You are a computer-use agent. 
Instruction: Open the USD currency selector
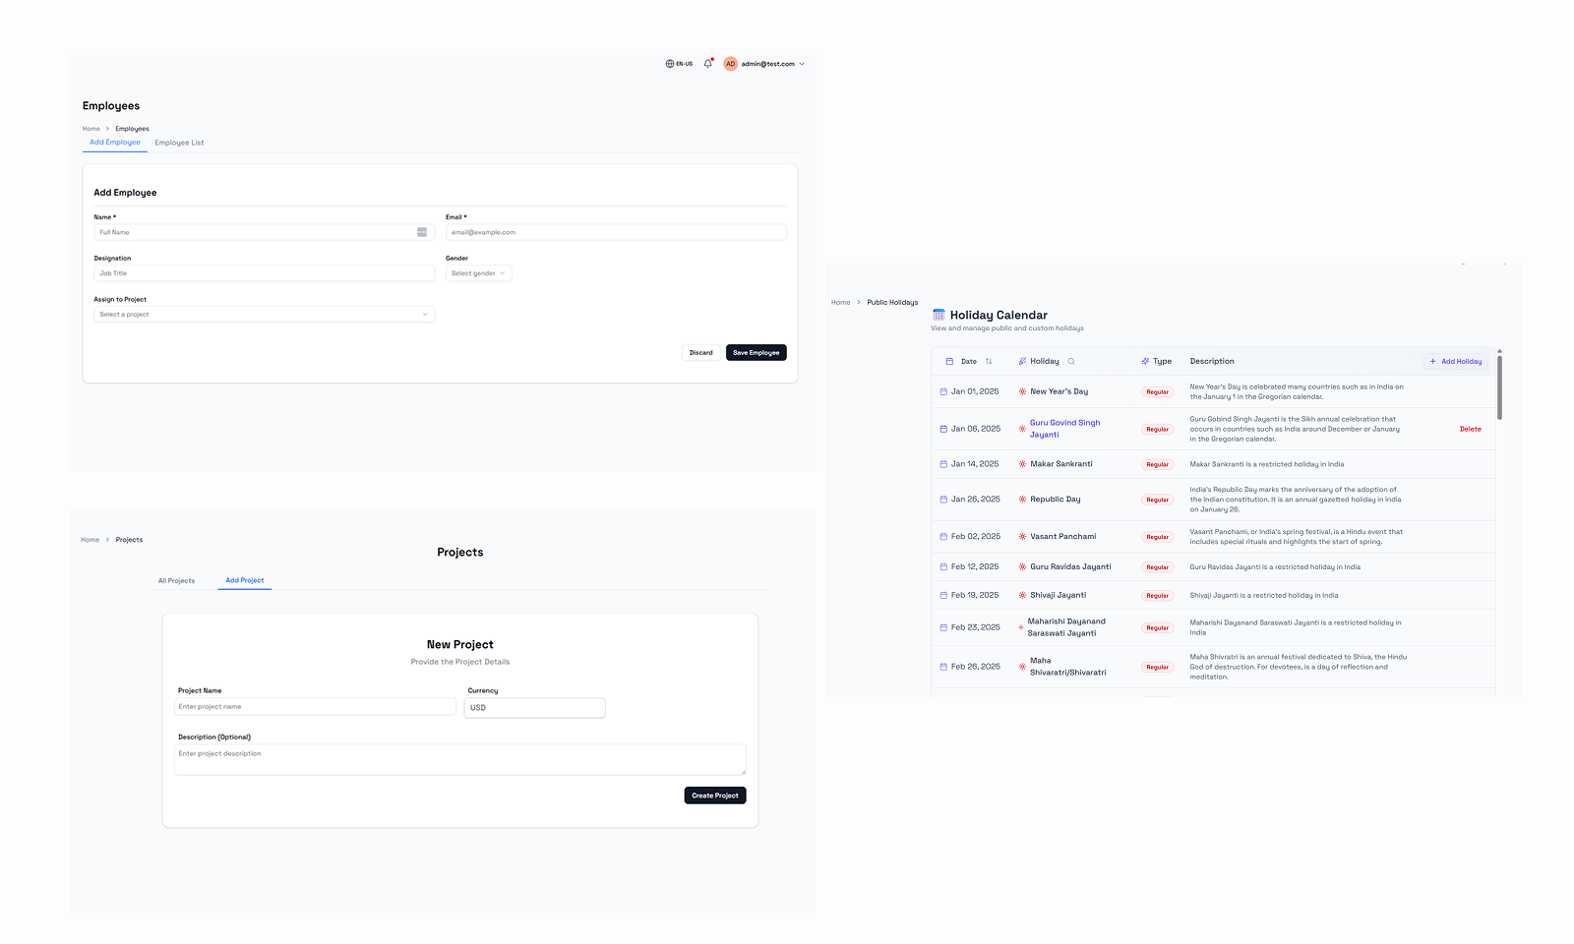[x=534, y=707]
